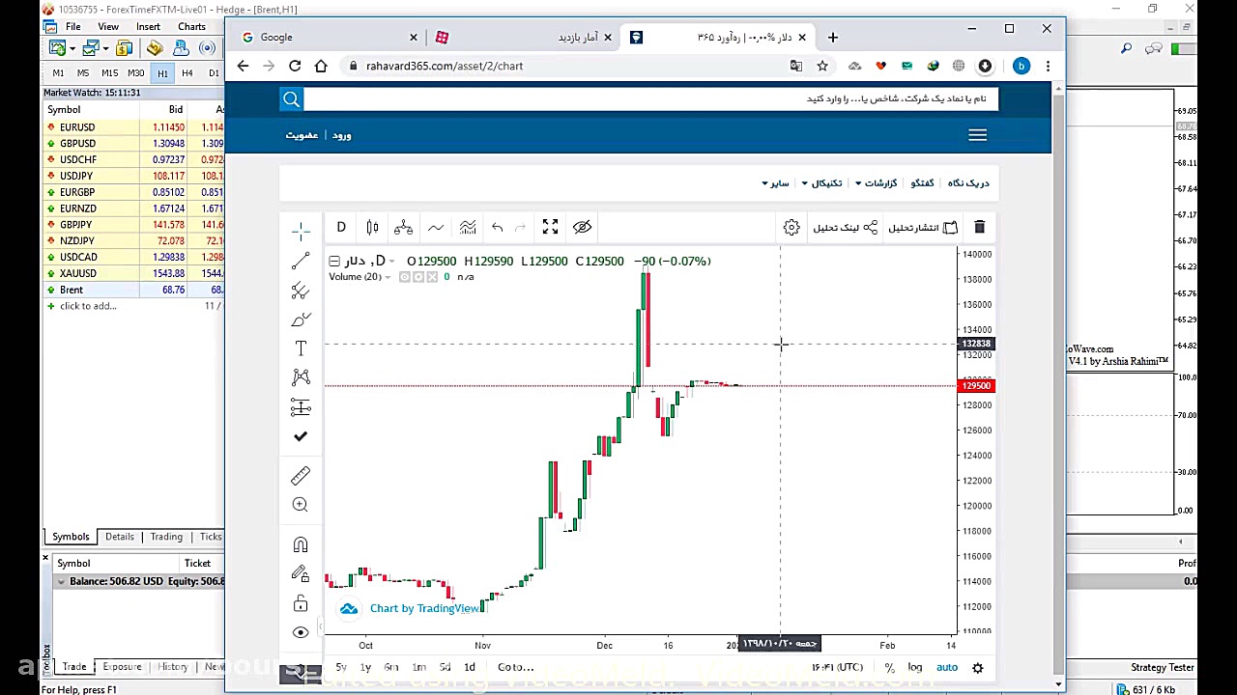The image size is (1237, 695).
Task: Enter fullscreen chart mode
Action: coord(550,227)
